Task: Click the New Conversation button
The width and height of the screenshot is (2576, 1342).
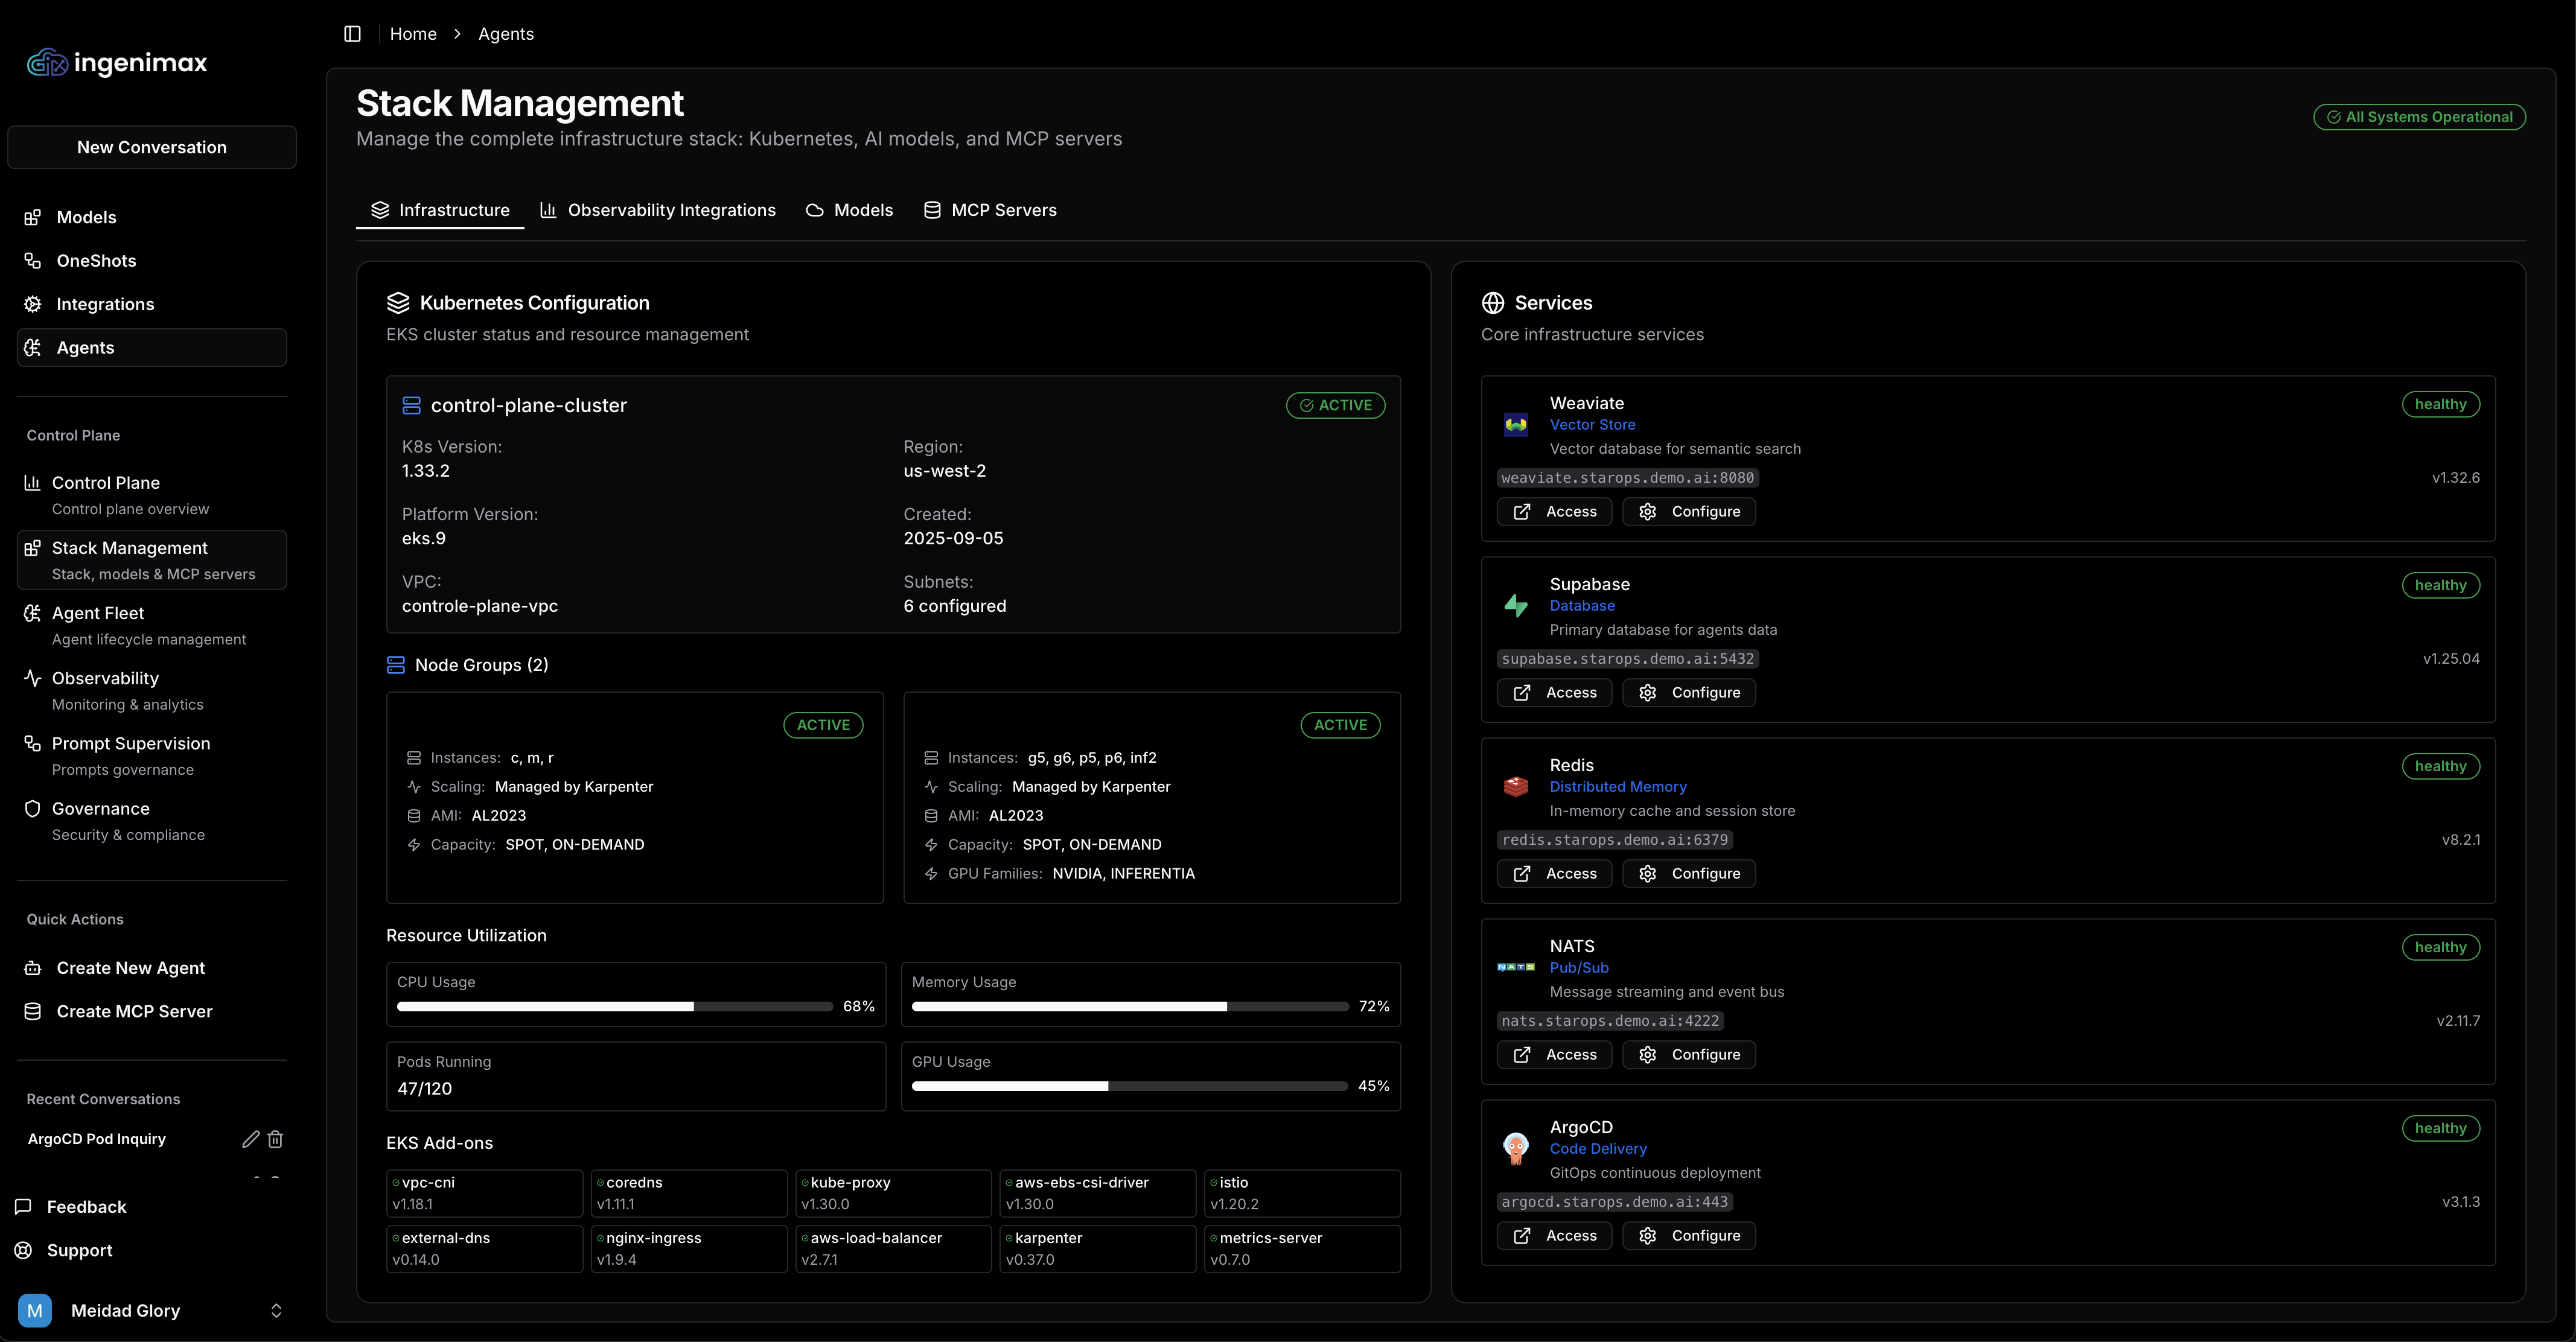Action: [151, 147]
